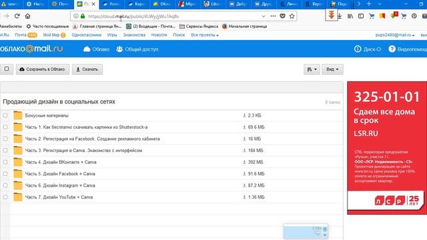The image size is (427, 240).
Task: Tick the select-all checkbox in toolbar
Action: pyautogui.click(x=7, y=69)
